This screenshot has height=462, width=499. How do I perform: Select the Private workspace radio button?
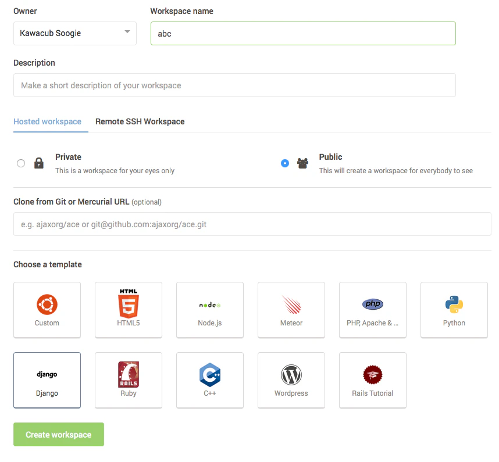21,163
